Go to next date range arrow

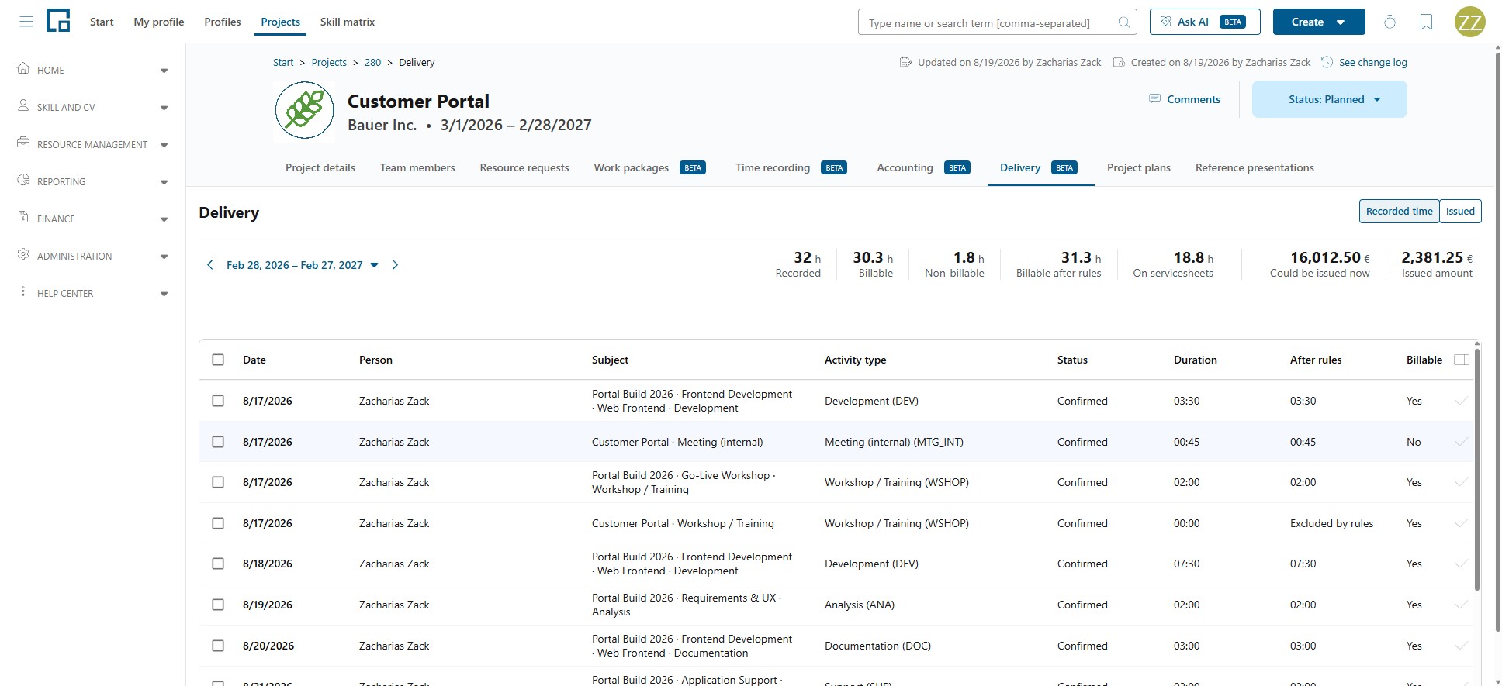coord(395,265)
